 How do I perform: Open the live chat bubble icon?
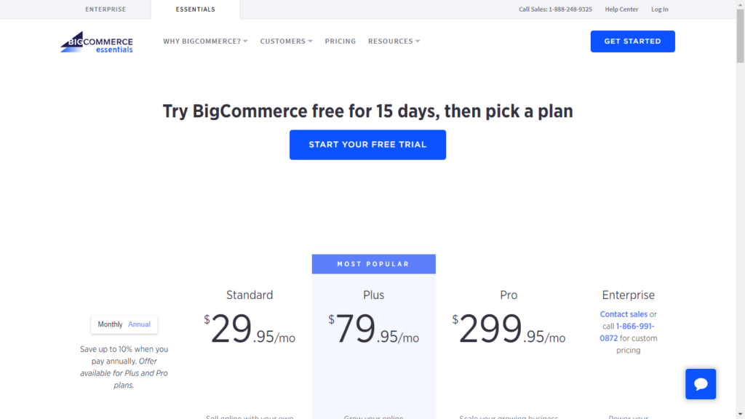click(x=701, y=384)
